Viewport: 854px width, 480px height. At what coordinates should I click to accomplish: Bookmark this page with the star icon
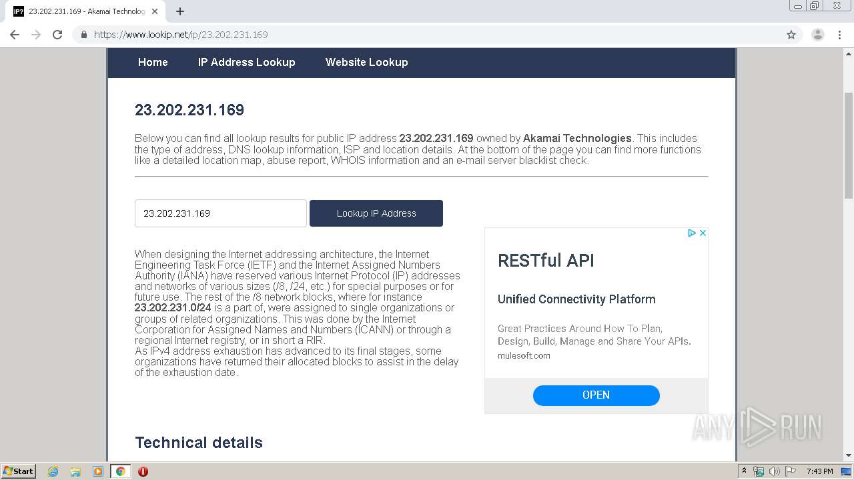coord(791,35)
